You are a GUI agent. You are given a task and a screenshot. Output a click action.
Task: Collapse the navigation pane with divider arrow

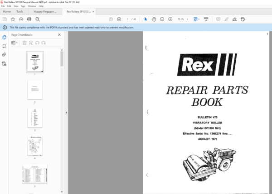click(x=67, y=113)
